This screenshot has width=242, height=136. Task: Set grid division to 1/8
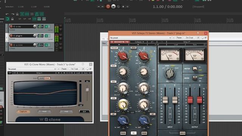pos(29,19)
